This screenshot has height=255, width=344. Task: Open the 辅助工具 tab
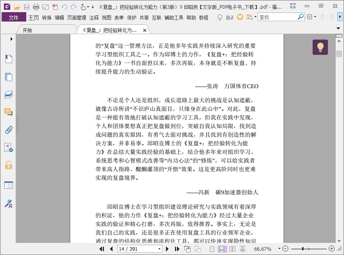[x=174, y=18]
